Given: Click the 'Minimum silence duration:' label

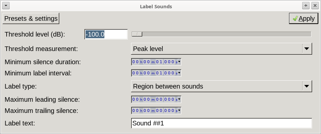Looking at the screenshot, I should coord(42,62).
